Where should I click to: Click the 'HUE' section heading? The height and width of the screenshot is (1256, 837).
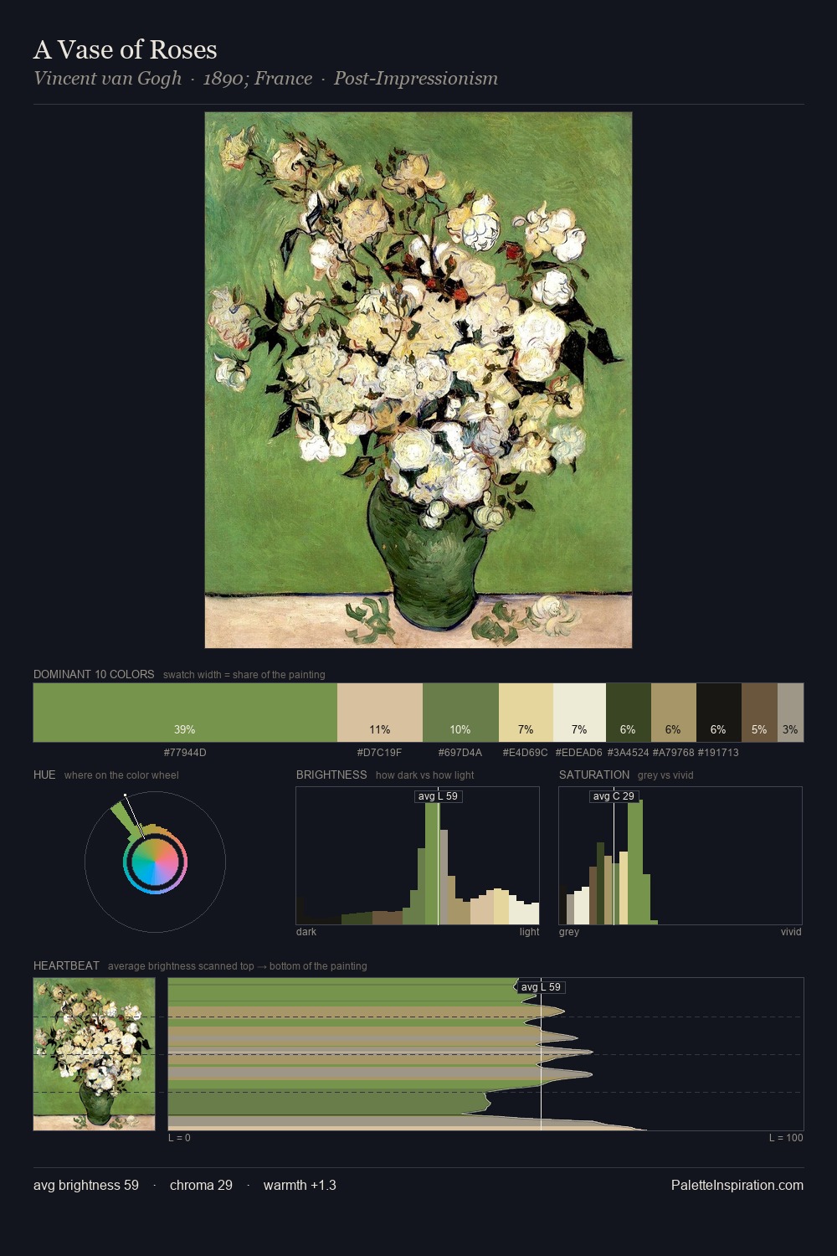44,775
